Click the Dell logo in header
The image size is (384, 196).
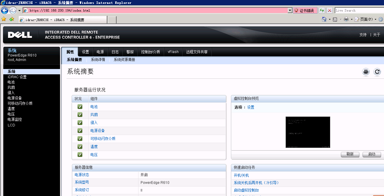click(x=20, y=35)
